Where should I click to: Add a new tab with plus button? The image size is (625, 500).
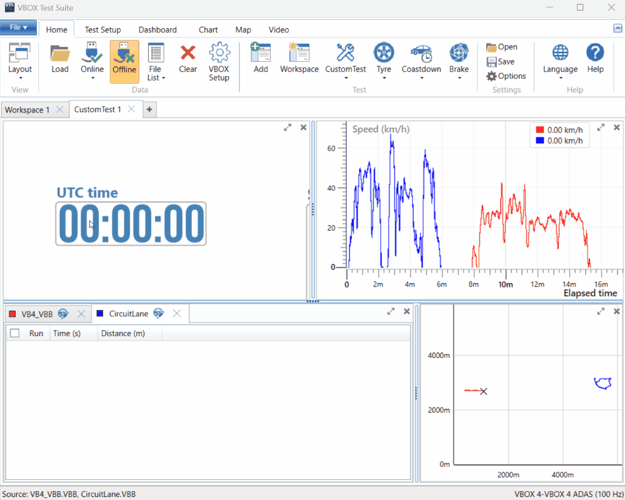149,110
